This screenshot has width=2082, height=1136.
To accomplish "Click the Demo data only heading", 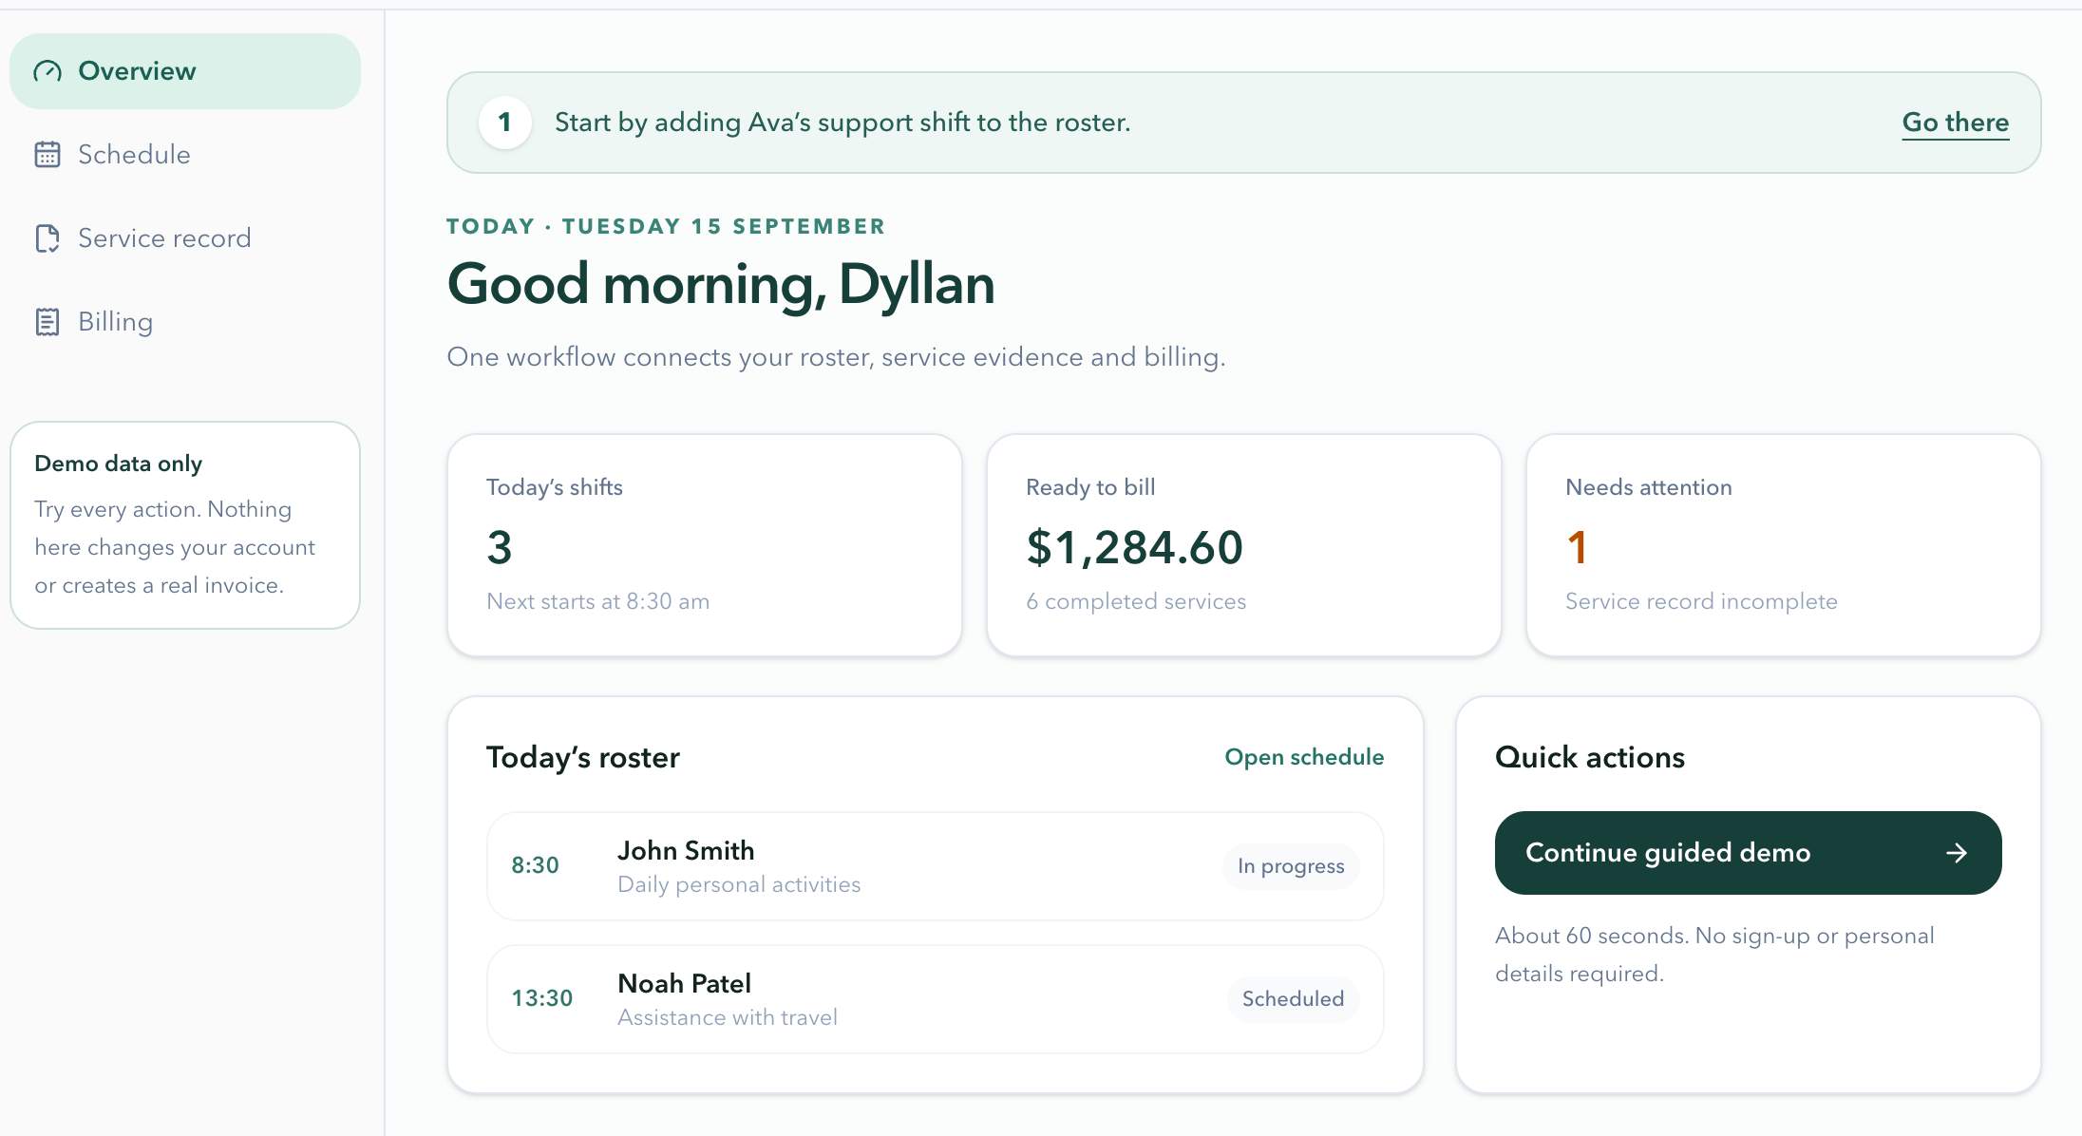I will pos(119,464).
